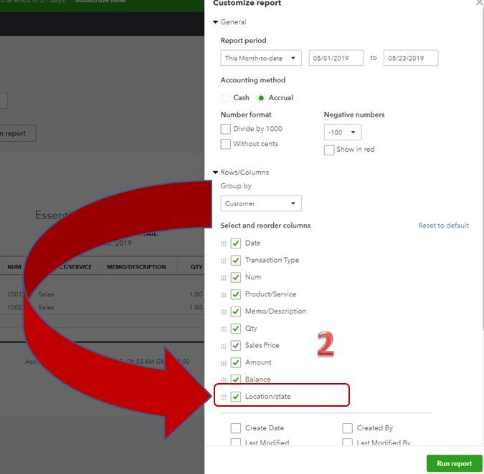Grab the drag handle beside Transaction Type
Screen dimensions: 484x474
tap(224, 261)
